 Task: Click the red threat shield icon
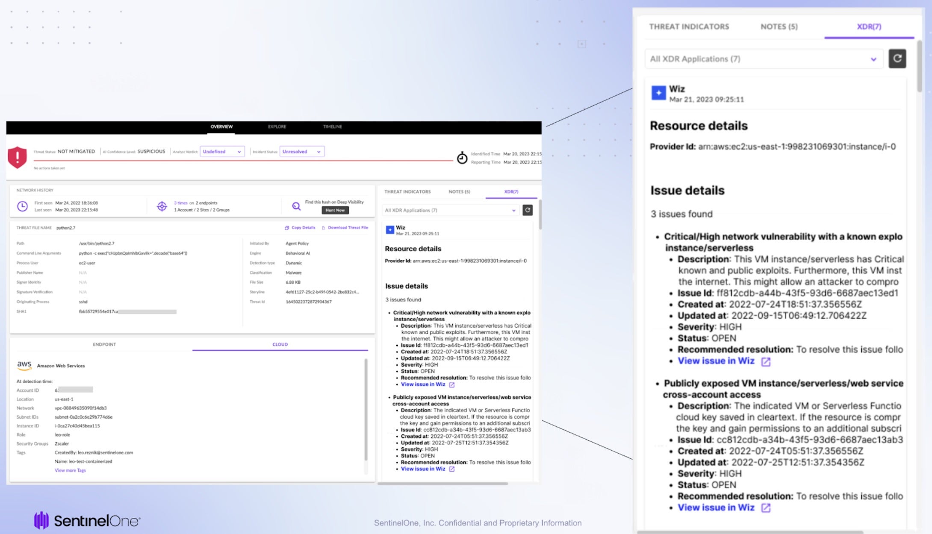[x=17, y=157]
